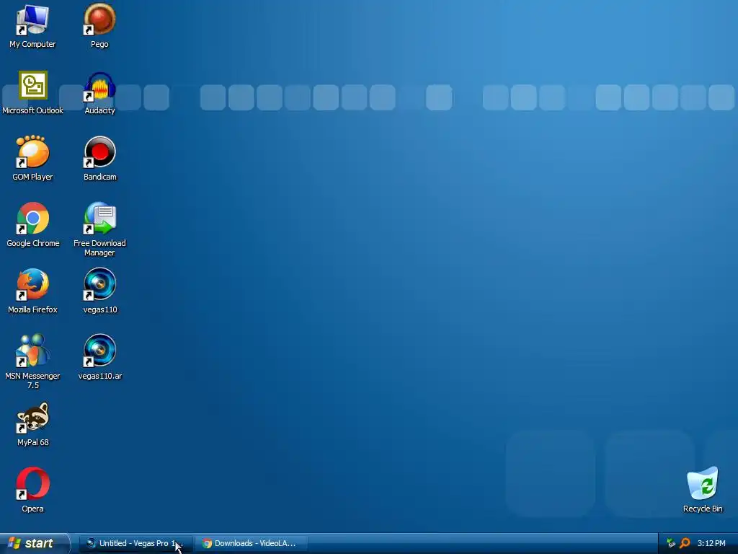Click the orange magnifier tray icon
This screenshot has width=738, height=554.
pyautogui.click(x=685, y=543)
